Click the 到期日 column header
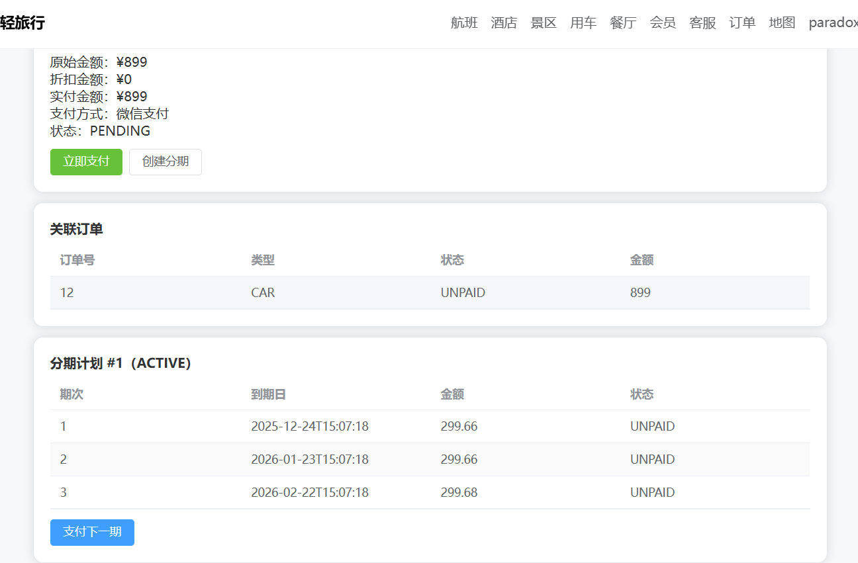The height and width of the screenshot is (563, 858). [268, 394]
